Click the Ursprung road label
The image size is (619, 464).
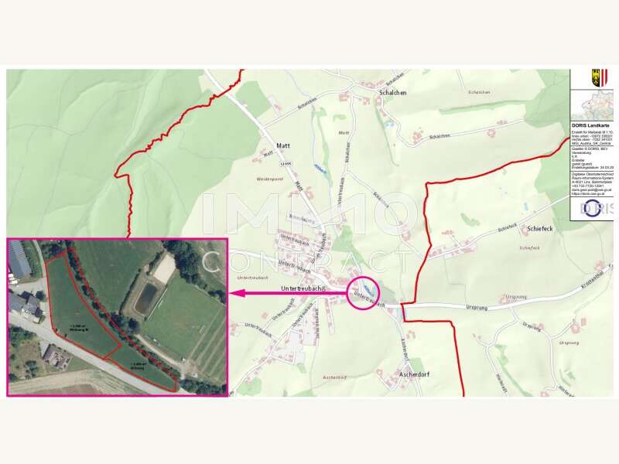tap(476, 307)
